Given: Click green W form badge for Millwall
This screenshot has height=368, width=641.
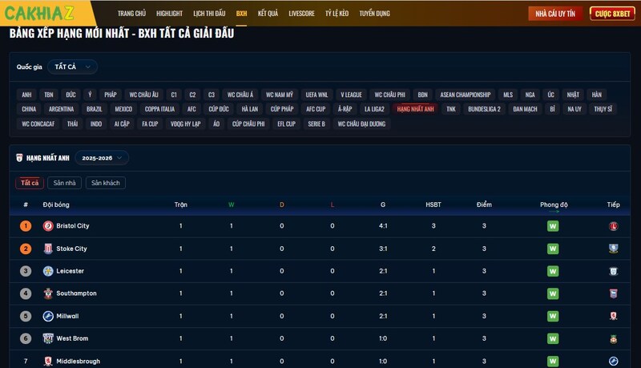Looking at the screenshot, I should click(x=553, y=316).
